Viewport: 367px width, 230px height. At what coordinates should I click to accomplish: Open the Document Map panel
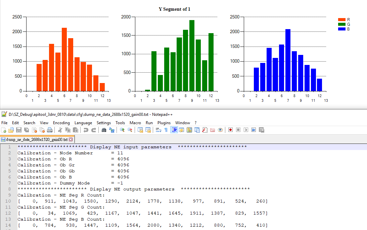189,130
